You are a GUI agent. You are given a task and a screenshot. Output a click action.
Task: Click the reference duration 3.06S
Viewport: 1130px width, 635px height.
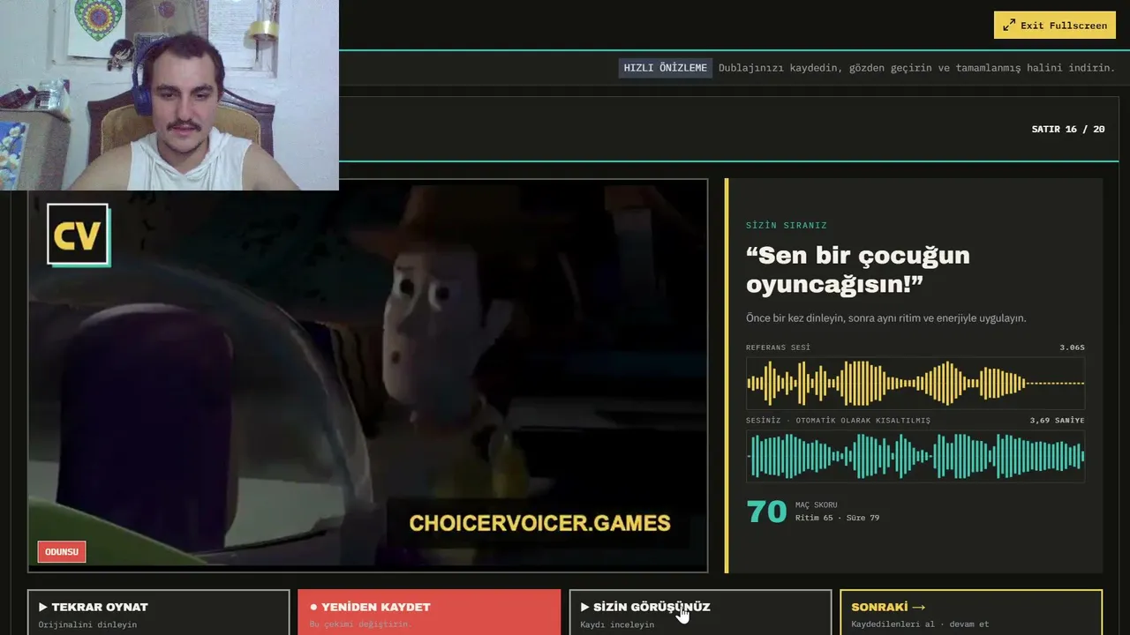click(x=1072, y=347)
